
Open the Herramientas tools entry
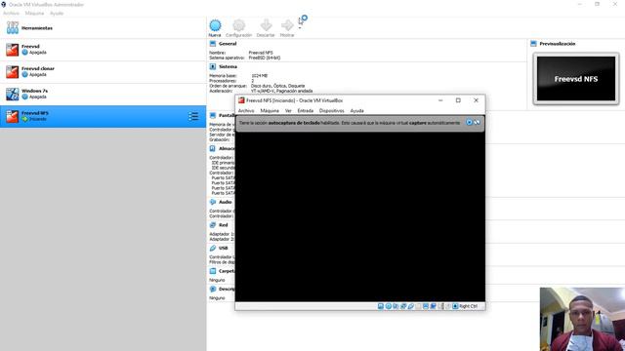point(104,28)
